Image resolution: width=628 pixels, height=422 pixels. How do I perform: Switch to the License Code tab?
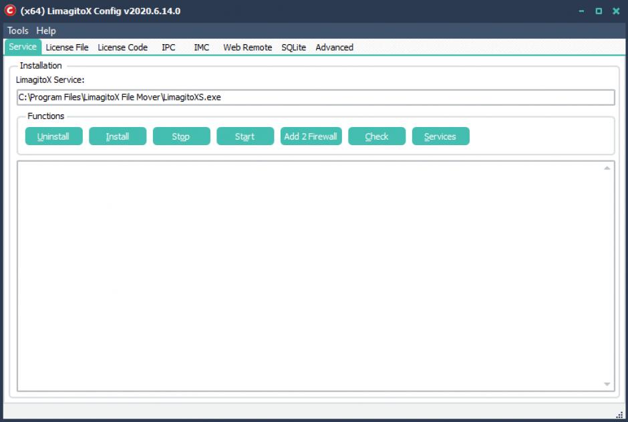tap(122, 47)
